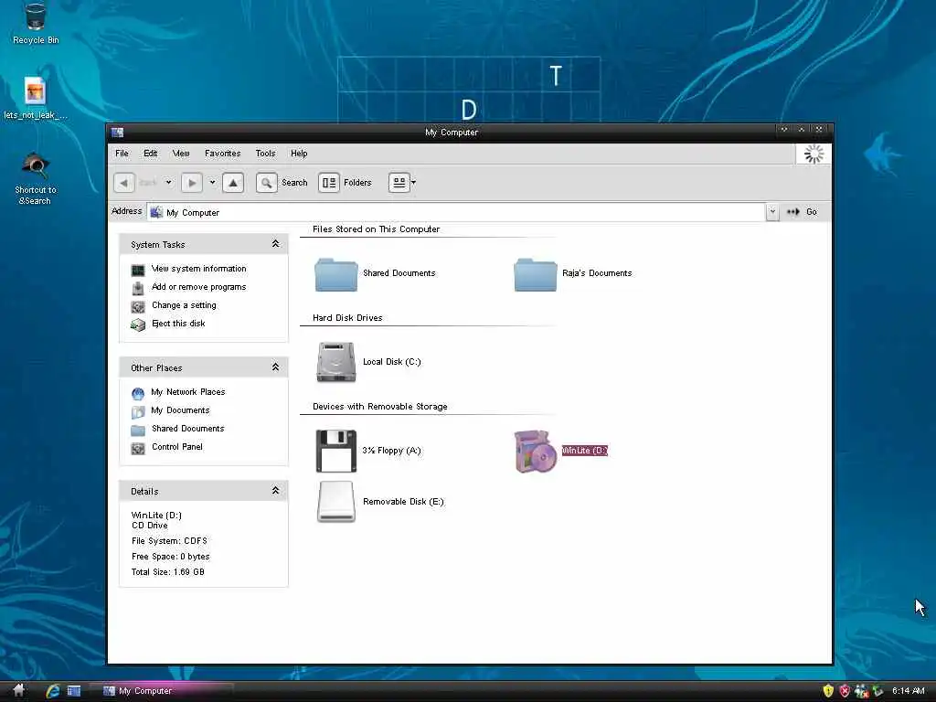Click Add or remove programs link
This screenshot has width=936, height=702.
(198, 287)
